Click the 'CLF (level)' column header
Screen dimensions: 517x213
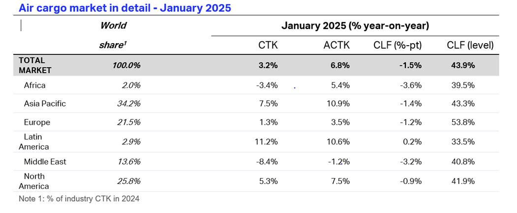click(470, 45)
